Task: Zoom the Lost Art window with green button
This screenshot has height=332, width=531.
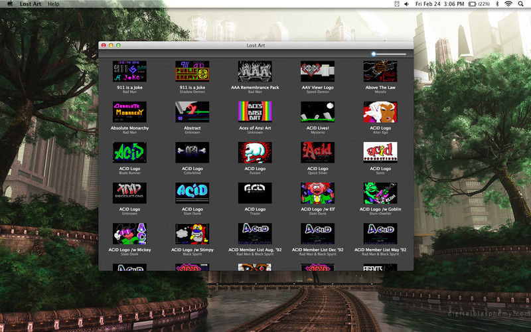Action: (119, 45)
